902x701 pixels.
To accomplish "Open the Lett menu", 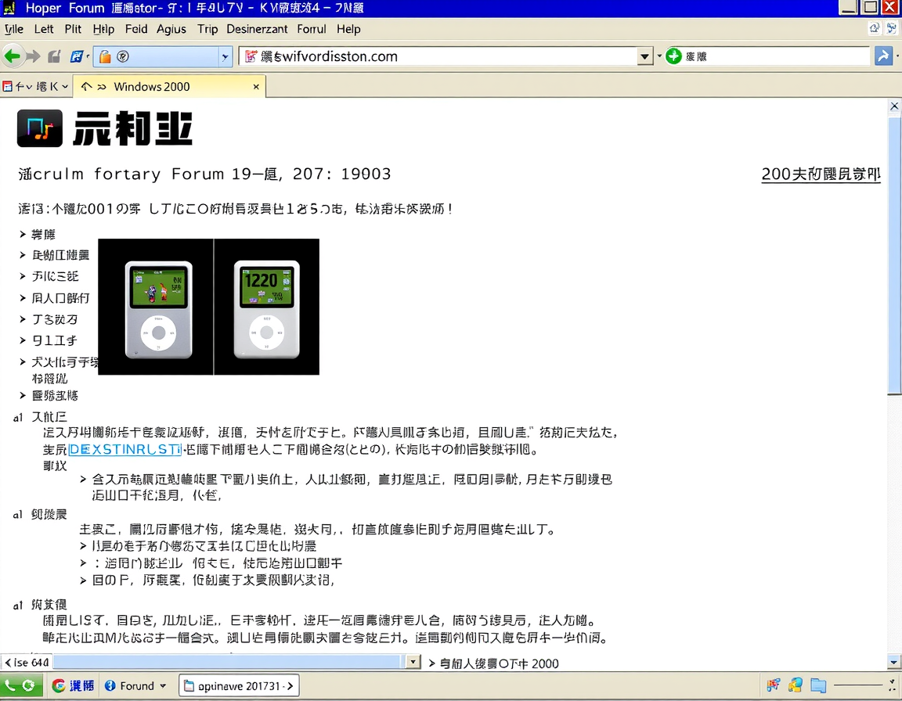I will click(x=44, y=29).
